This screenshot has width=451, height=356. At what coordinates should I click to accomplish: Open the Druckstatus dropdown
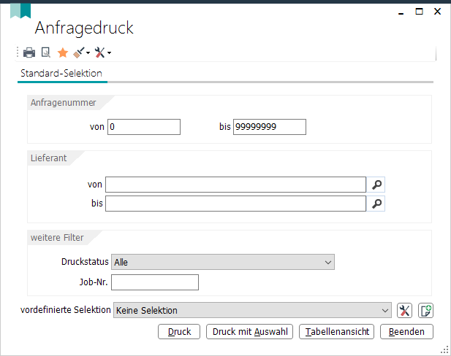coord(223,262)
